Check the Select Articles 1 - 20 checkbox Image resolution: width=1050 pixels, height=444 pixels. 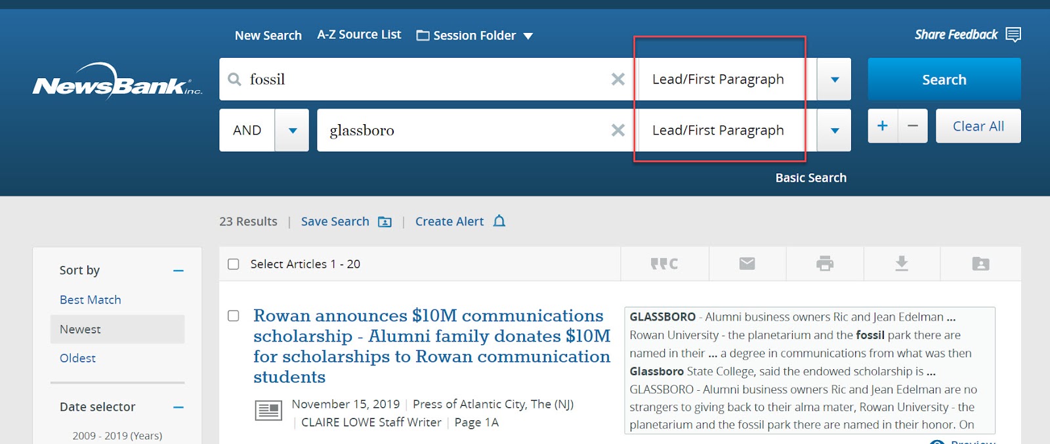click(x=233, y=264)
